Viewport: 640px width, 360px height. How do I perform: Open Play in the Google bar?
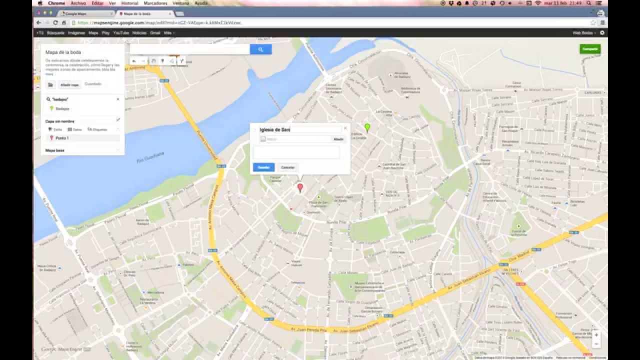coord(105,32)
